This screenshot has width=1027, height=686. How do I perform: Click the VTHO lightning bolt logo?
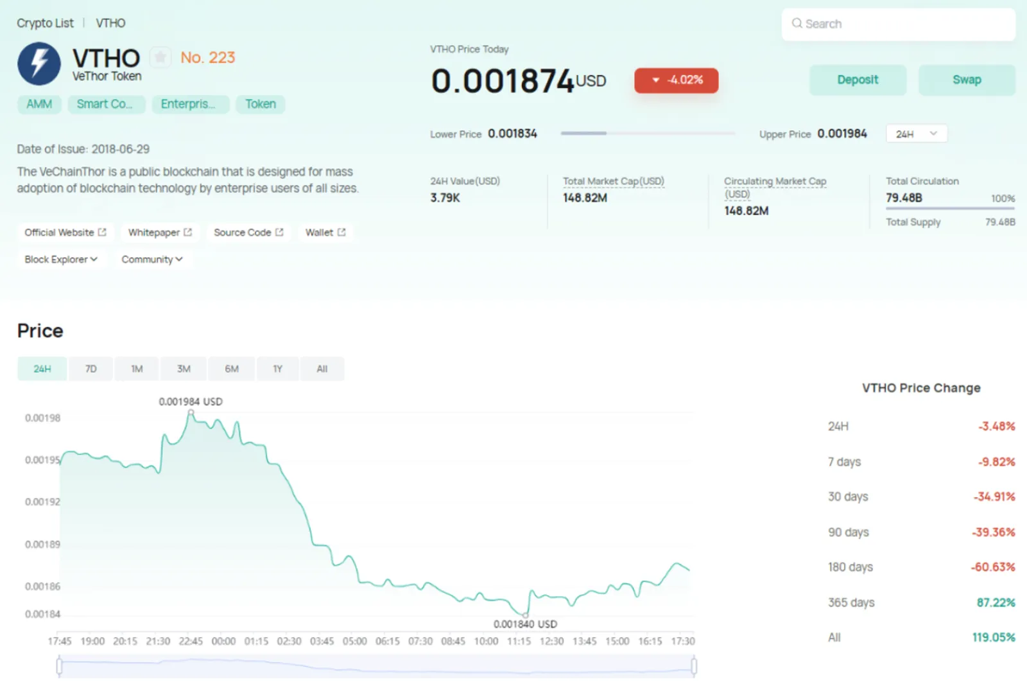(x=39, y=64)
